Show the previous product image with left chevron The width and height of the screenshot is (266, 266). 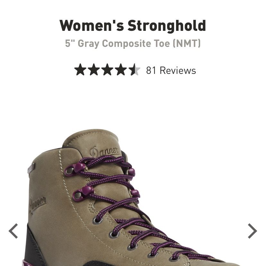tap(13, 231)
